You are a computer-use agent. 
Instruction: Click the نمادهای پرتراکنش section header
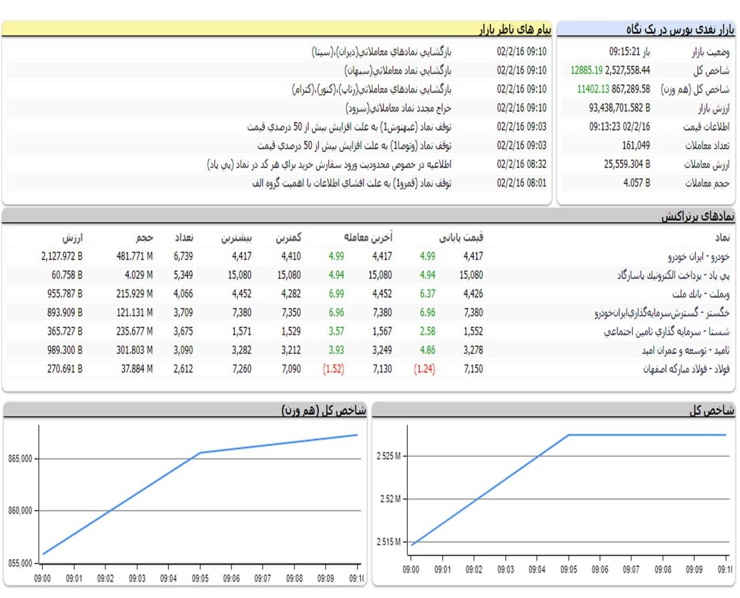pos(697,217)
